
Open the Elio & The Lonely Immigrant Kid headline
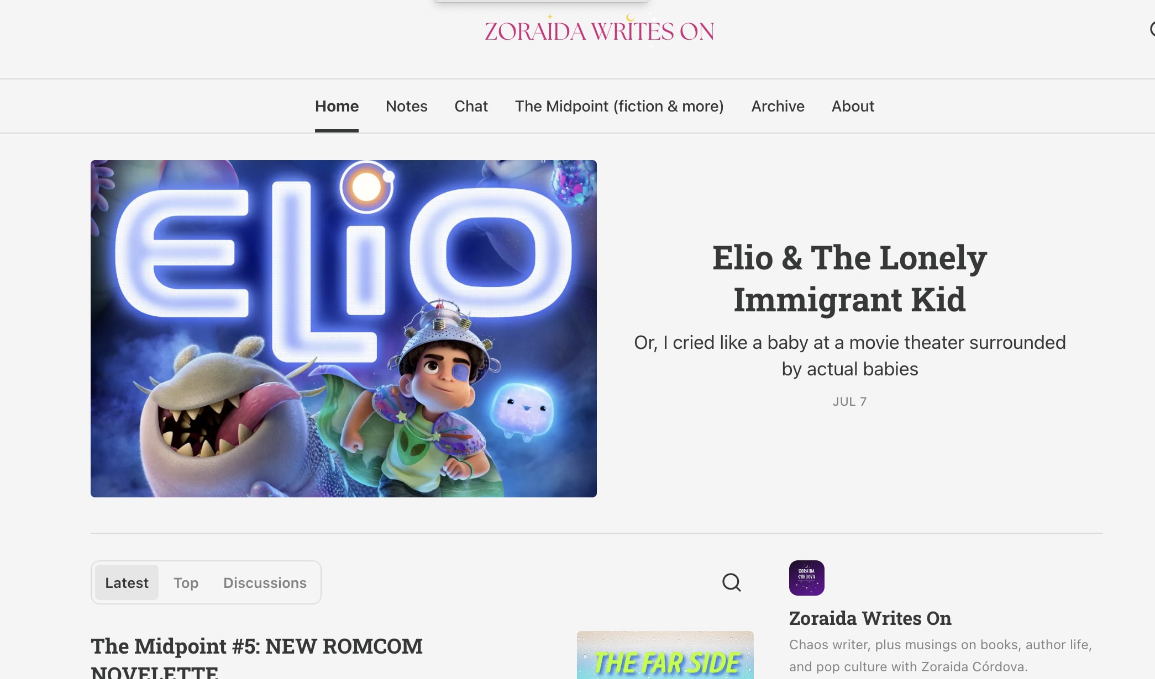click(849, 278)
